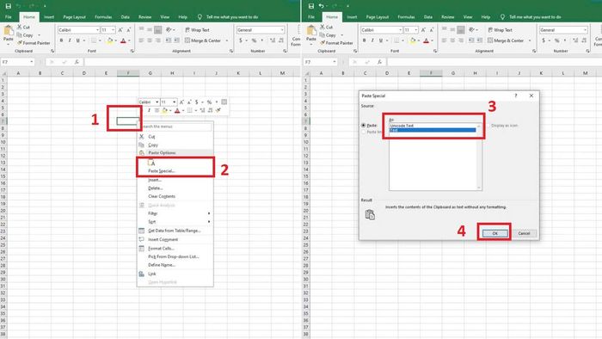Click Percent Style in left window ribbon
The width and height of the screenshot is (602, 339).
(254, 40)
